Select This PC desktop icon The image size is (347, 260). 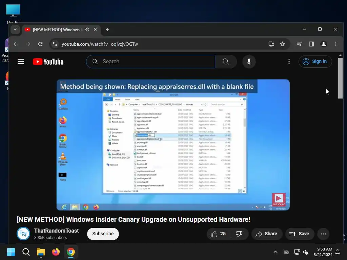click(13, 13)
